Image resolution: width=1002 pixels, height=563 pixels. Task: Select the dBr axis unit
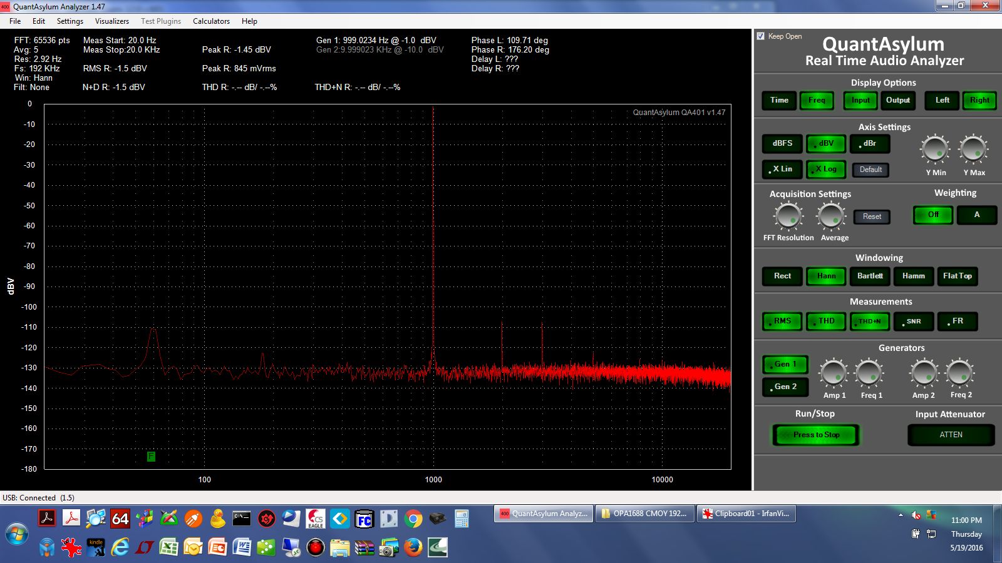(x=870, y=143)
